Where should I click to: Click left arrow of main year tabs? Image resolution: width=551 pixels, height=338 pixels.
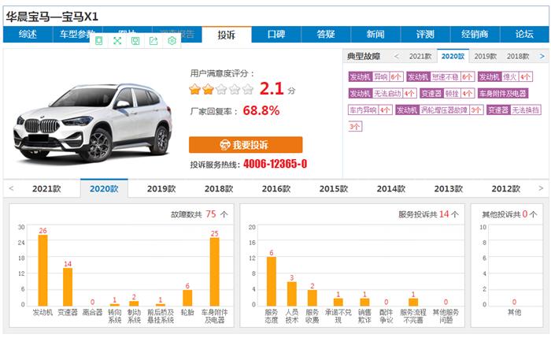pos(11,188)
